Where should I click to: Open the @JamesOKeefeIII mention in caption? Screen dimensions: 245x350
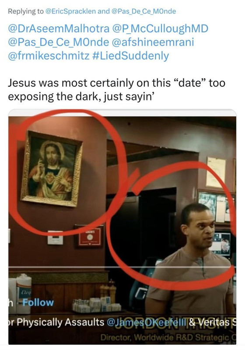[147, 322]
